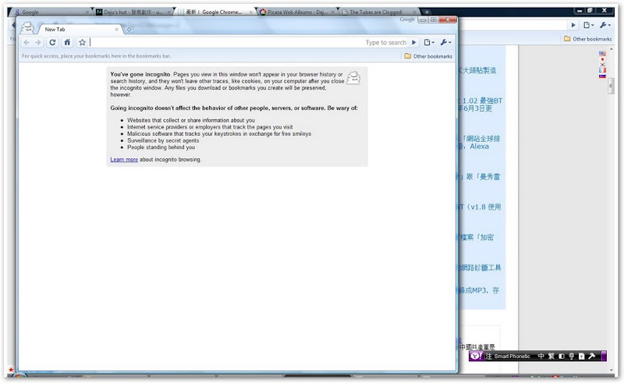The image size is (624, 383).
Task: Click the background window scrollbar thumb
Action: tap(612, 86)
